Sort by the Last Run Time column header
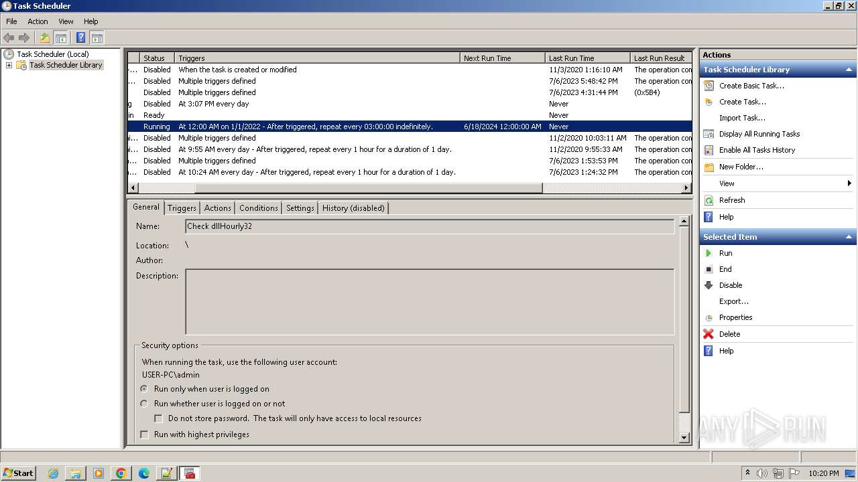This screenshot has height=482, width=858. point(588,58)
